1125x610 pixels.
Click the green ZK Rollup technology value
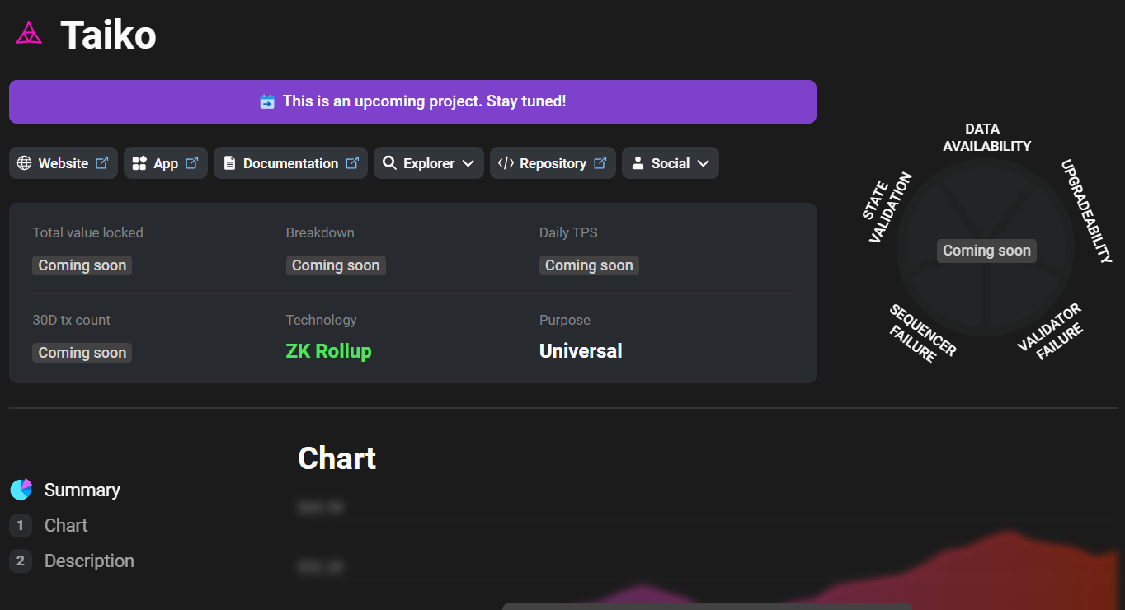pyautogui.click(x=328, y=351)
